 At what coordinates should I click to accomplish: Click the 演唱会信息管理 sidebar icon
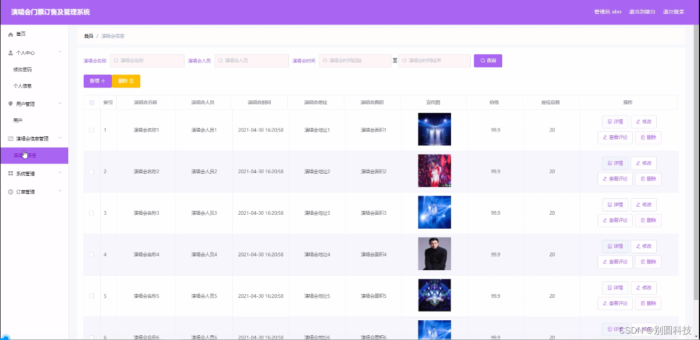click(10, 138)
